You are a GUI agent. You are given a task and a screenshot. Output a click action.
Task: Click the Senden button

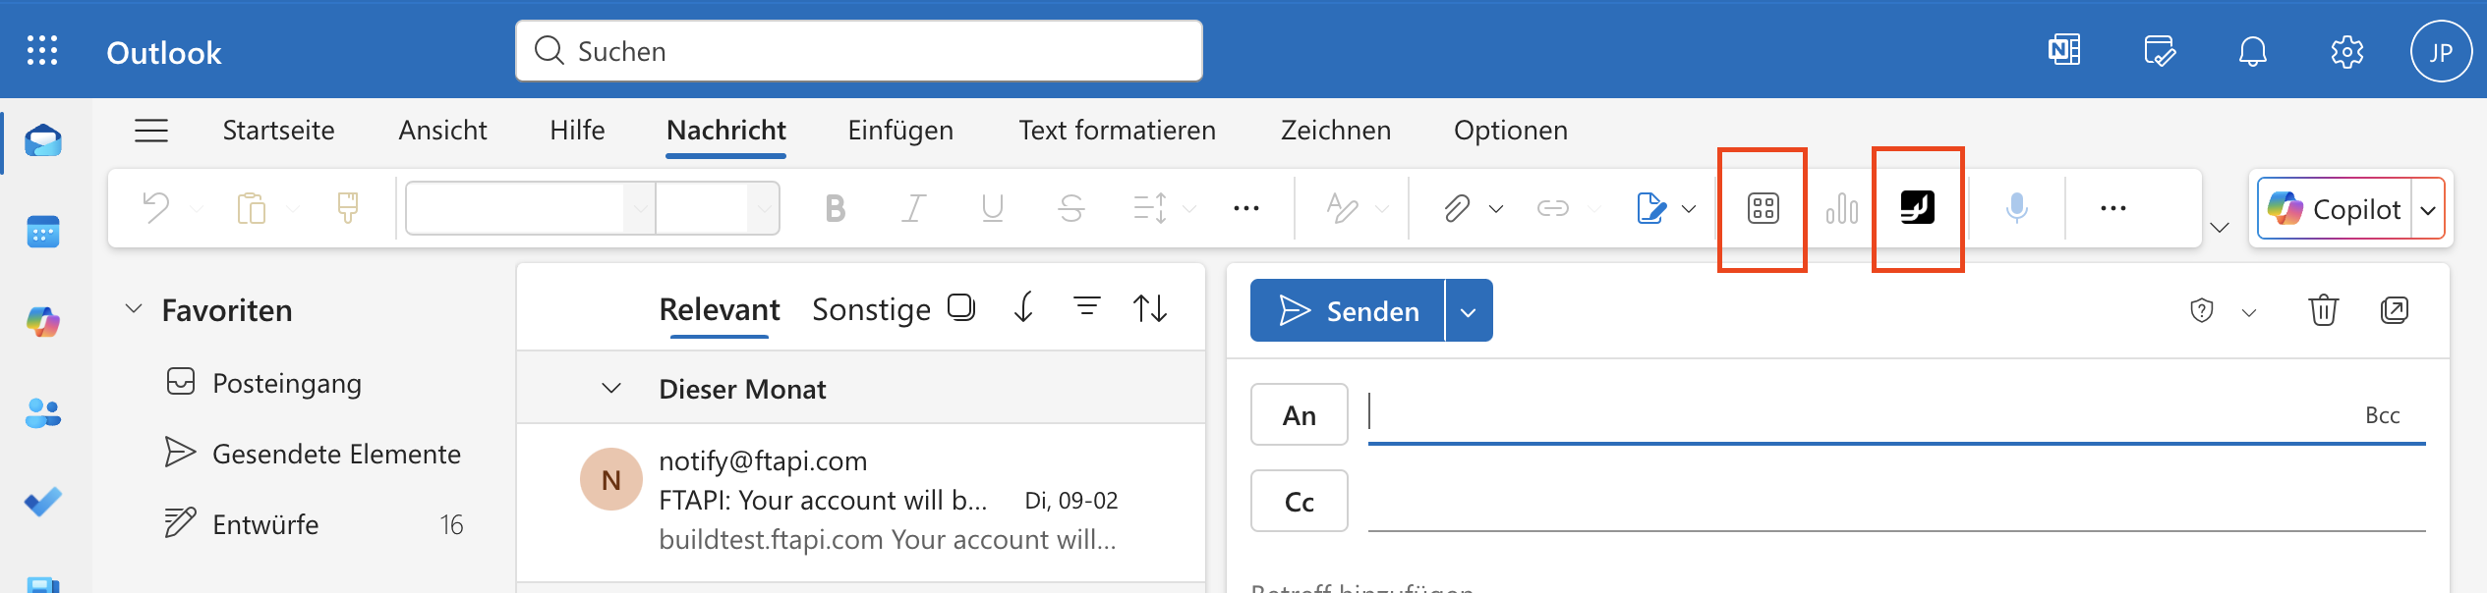pos(1349,311)
